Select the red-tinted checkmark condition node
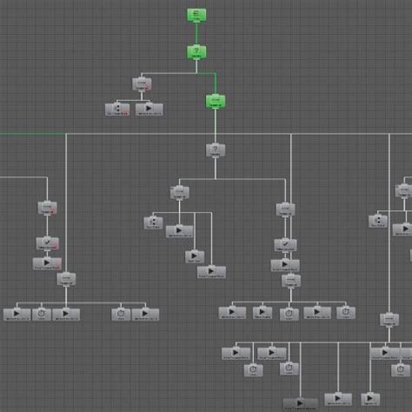The width and height of the screenshot is (412, 412). point(48,243)
